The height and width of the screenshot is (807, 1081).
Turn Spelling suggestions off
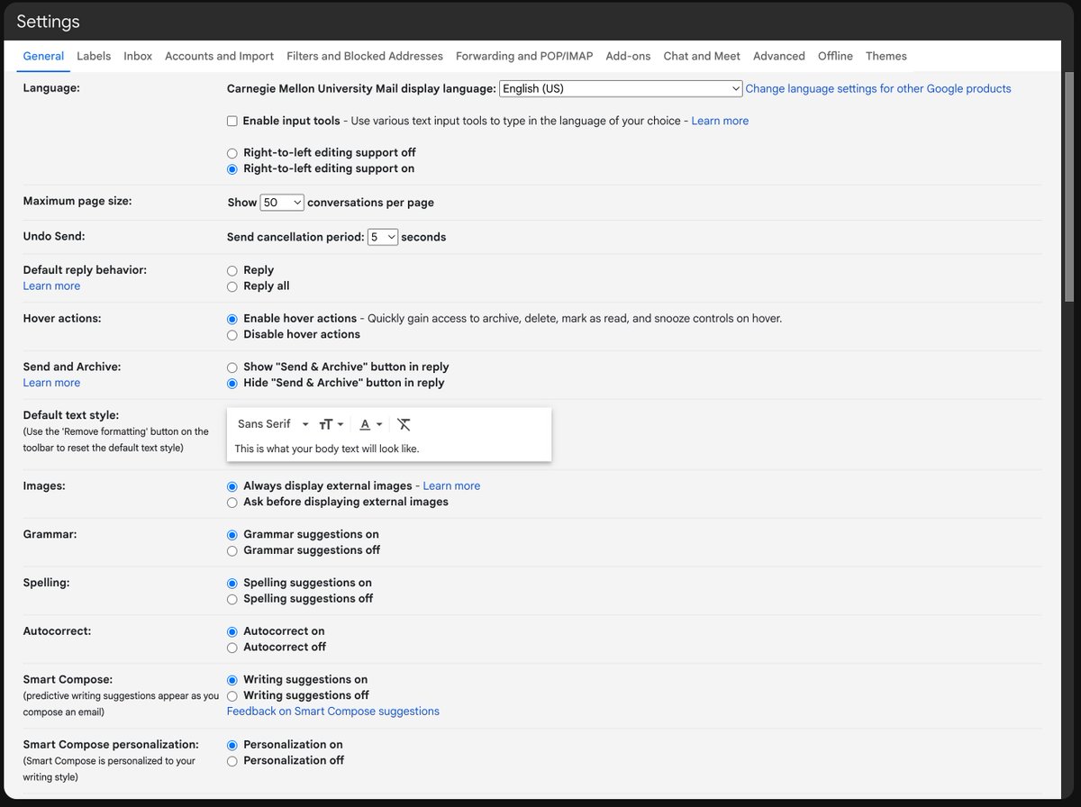(x=232, y=600)
